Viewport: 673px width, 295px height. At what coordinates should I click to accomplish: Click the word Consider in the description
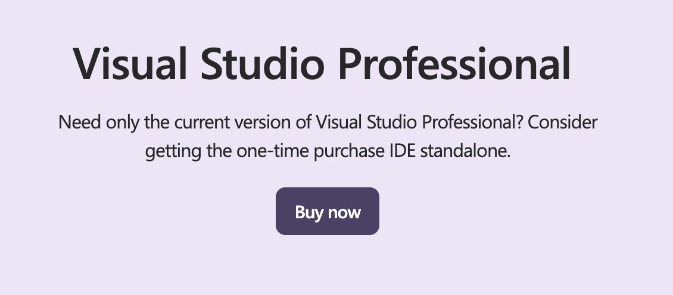[563, 123]
